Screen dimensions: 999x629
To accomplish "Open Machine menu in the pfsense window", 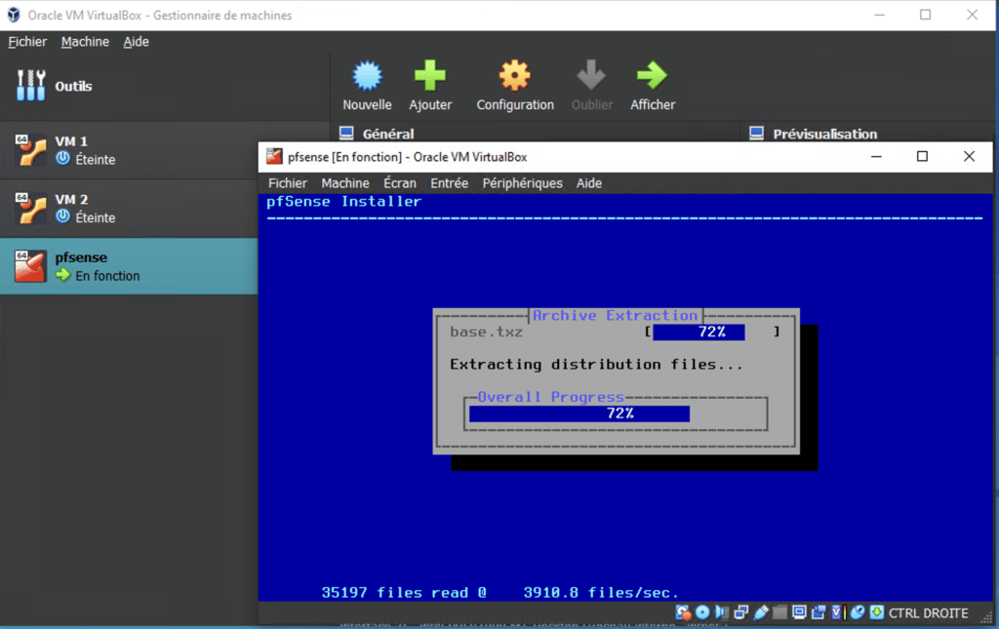I will [345, 183].
